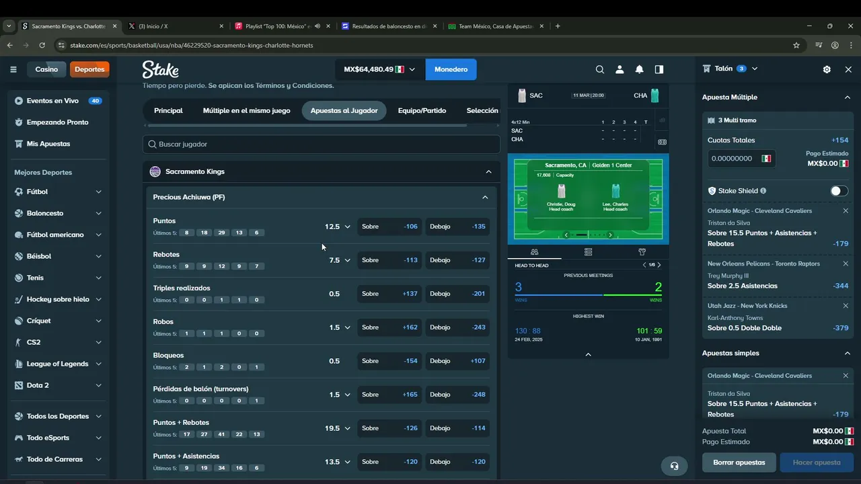Click the Stake Shield info icon
The width and height of the screenshot is (861, 484).
tap(763, 191)
